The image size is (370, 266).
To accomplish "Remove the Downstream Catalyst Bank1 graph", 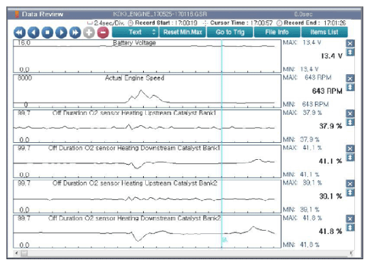I will 350,149.
